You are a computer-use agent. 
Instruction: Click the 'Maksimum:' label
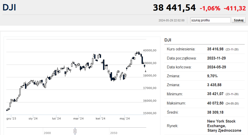coord(176,103)
